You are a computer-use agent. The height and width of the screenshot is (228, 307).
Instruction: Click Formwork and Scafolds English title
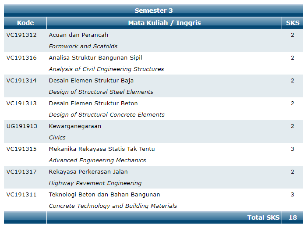tap(83, 46)
